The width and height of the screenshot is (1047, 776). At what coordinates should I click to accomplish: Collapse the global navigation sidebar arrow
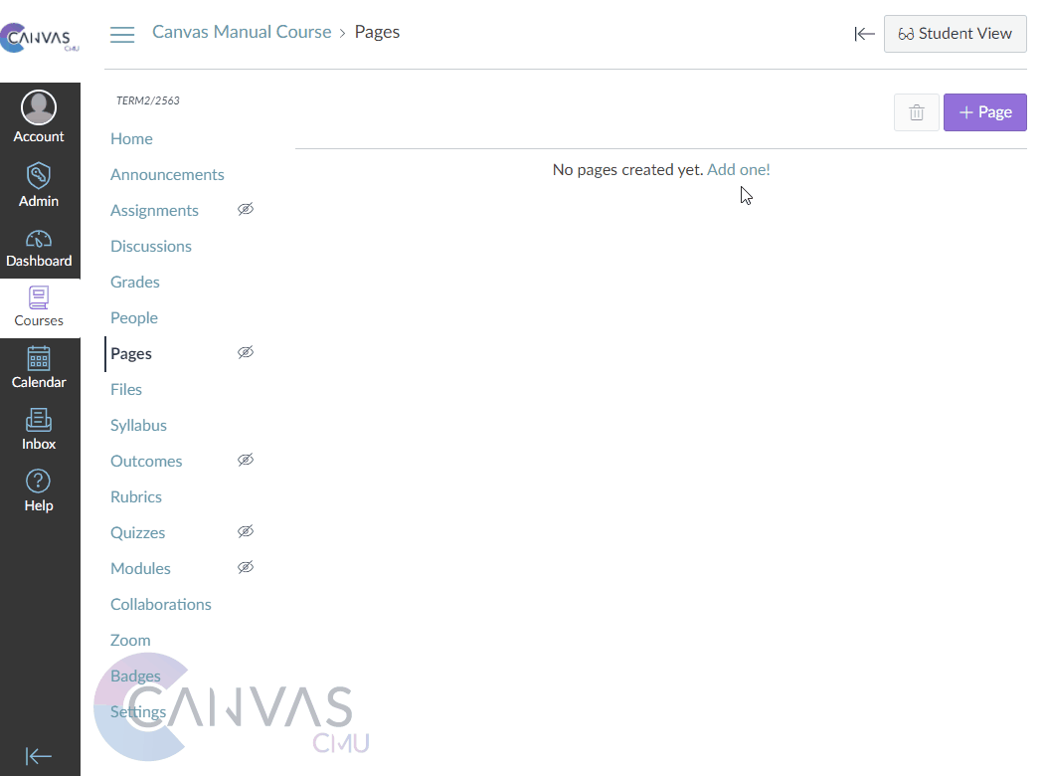(x=39, y=756)
